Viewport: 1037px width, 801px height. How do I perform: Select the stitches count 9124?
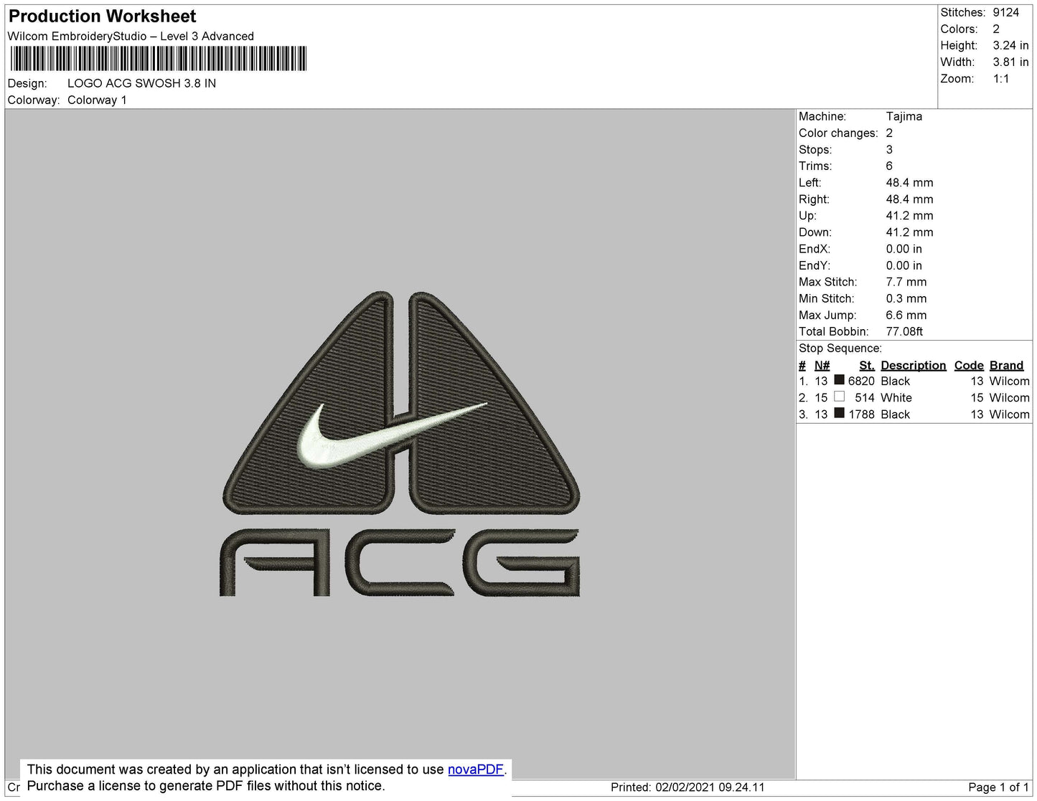pyautogui.click(x=1005, y=12)
